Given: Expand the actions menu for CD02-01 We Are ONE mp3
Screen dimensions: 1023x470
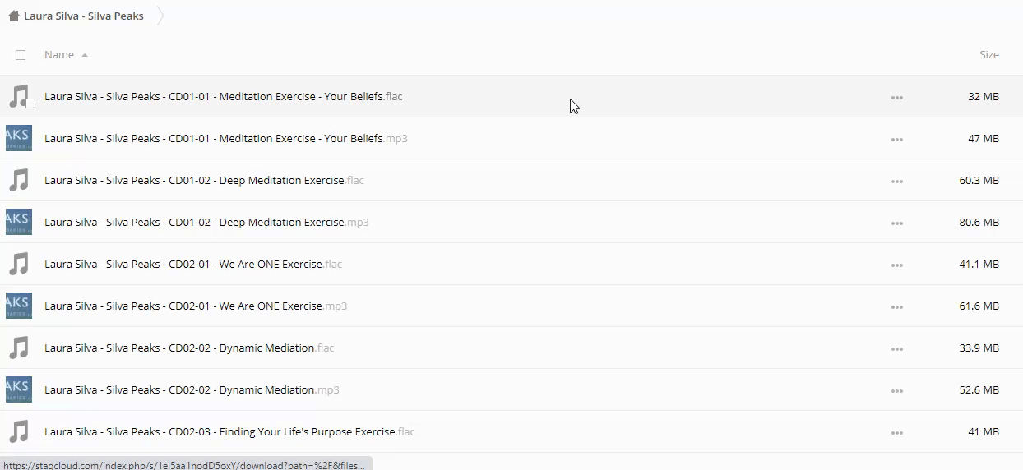Looking at the screenshot, I should coord(896,306).
